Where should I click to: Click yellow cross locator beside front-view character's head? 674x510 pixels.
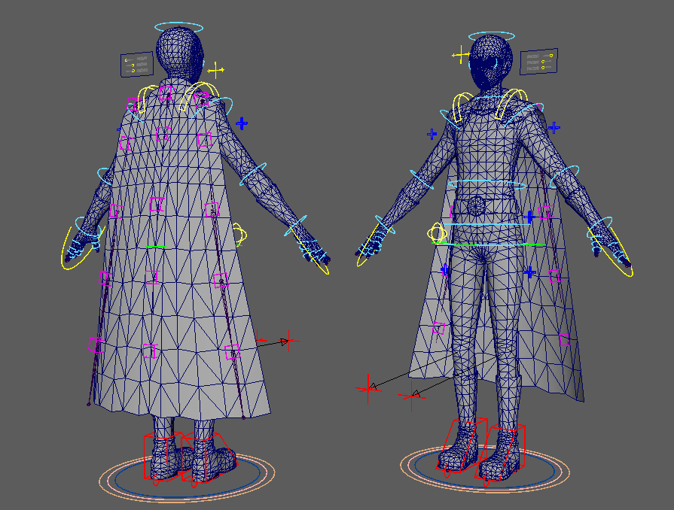[x=461, y=55]
